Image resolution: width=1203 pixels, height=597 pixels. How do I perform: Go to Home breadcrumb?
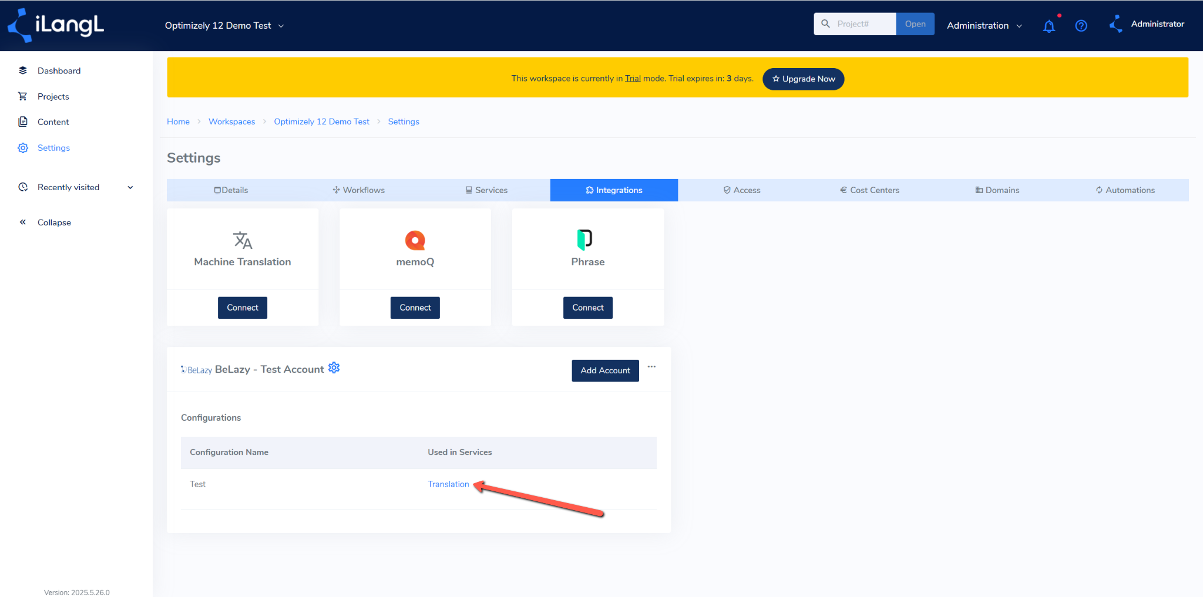(x=178, y=122)
